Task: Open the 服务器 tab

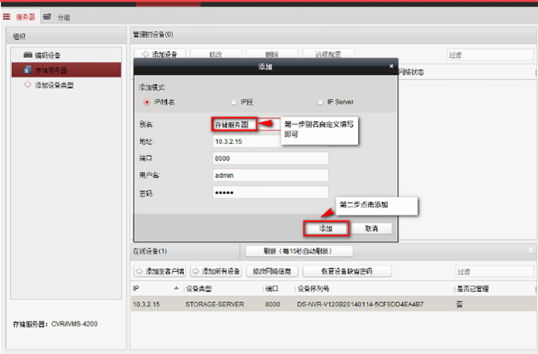Action: pyautogui.click(x=20, y=17)
